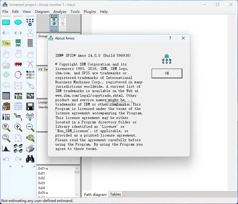Close the About Amos dialog
This screenshot has height=204, width=238.
click(183, 38)
